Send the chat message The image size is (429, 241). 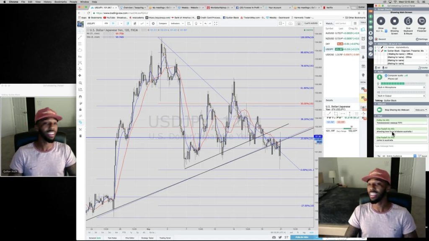tap(423, 156)
